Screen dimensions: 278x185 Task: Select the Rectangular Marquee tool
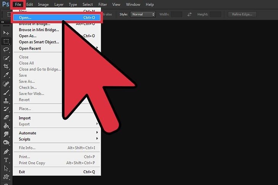click(x=6, y=41)
